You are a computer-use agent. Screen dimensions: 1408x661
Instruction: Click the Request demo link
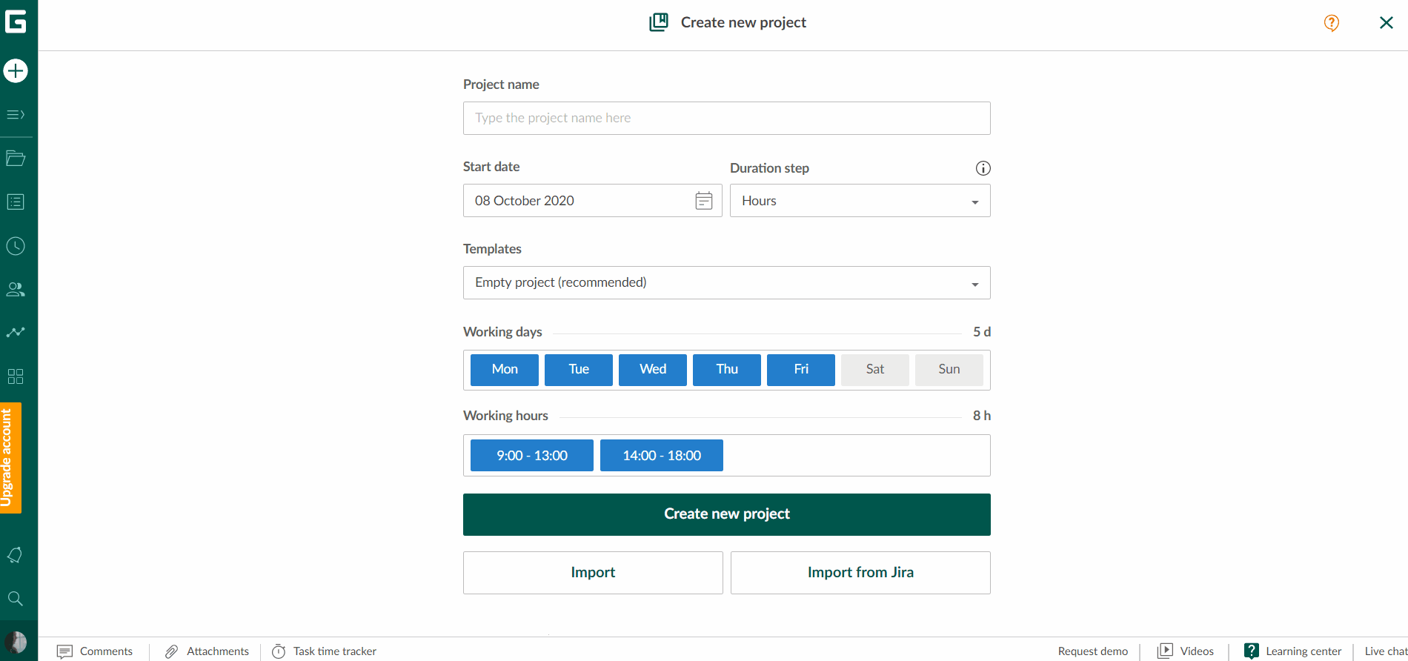tap(1093, 651)
